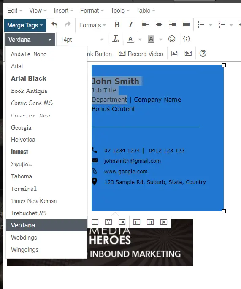
Task: Choose Wingdings font
Action: point(46,250)
